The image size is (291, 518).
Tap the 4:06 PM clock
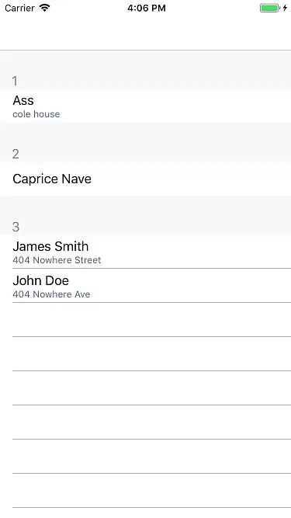click(x=147, y=8)
